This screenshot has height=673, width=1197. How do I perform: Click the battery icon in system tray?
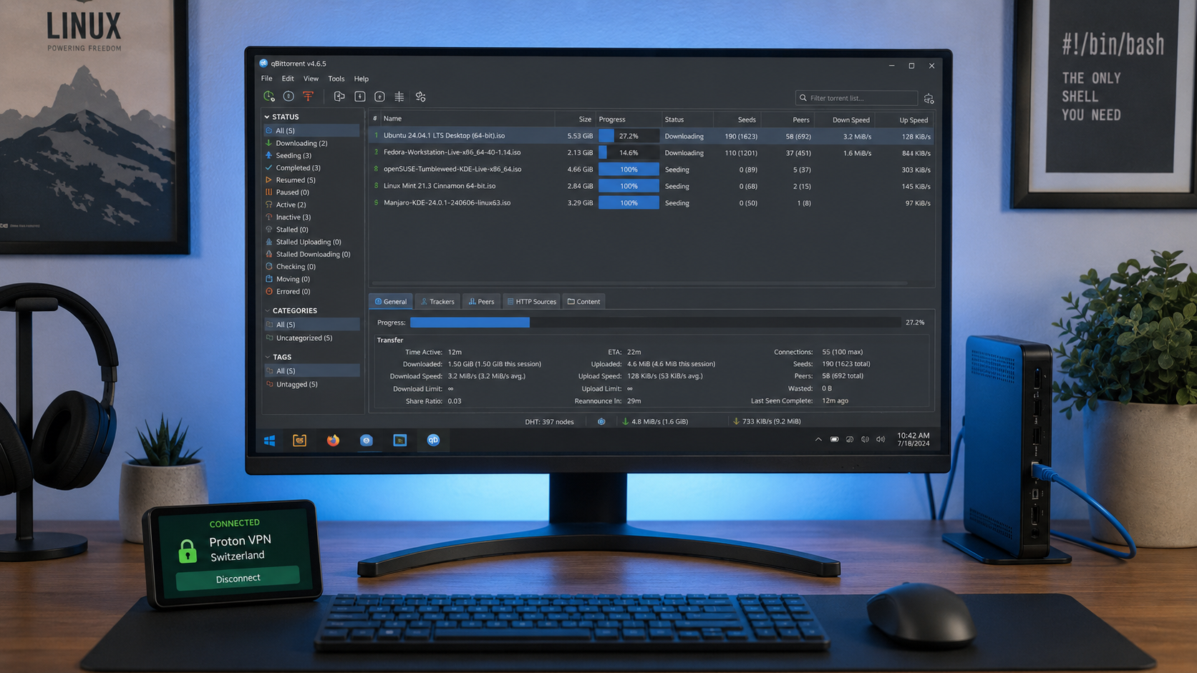(834, 439)
